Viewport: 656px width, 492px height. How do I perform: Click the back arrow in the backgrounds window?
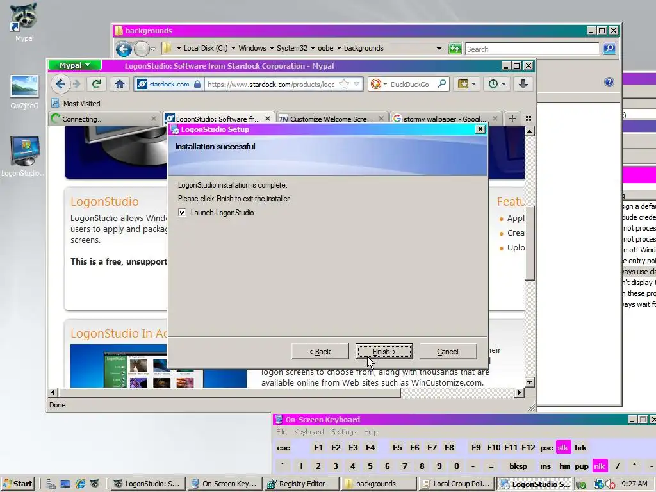(x=124, y=49)
